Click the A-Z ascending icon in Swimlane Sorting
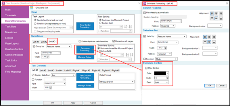 (127, 55)
